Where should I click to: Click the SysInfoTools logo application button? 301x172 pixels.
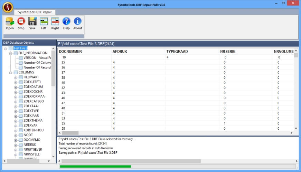pyautogui.click(x=7, y=7)
